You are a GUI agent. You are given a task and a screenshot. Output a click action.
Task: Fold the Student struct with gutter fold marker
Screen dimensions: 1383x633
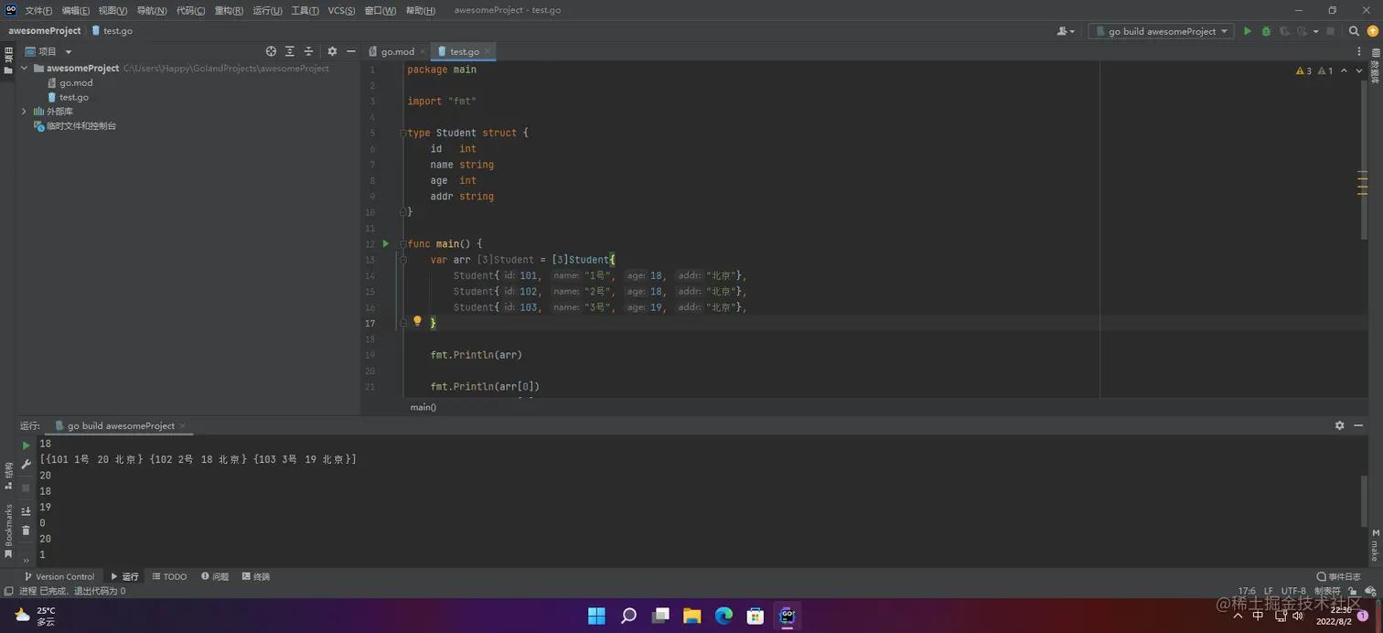tap(402, 133)
